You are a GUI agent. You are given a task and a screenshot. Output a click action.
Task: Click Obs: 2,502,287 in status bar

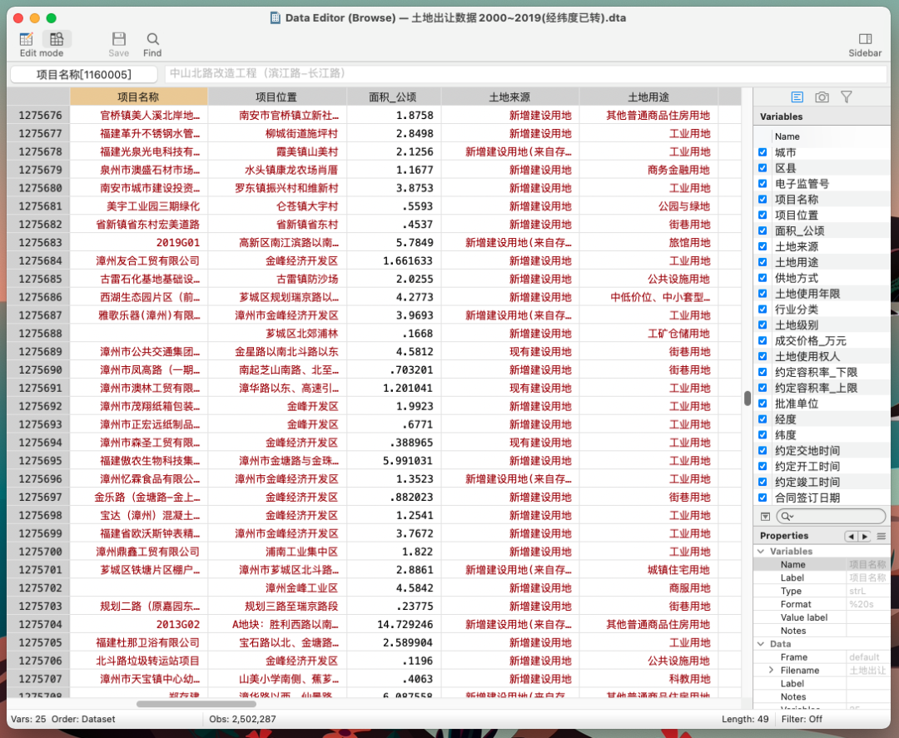point(242,719)
